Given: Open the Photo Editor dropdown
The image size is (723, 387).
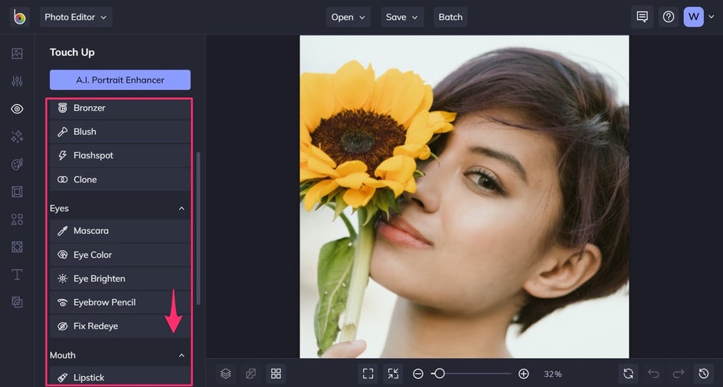Looking at the screenshot, I should point(76,17).
